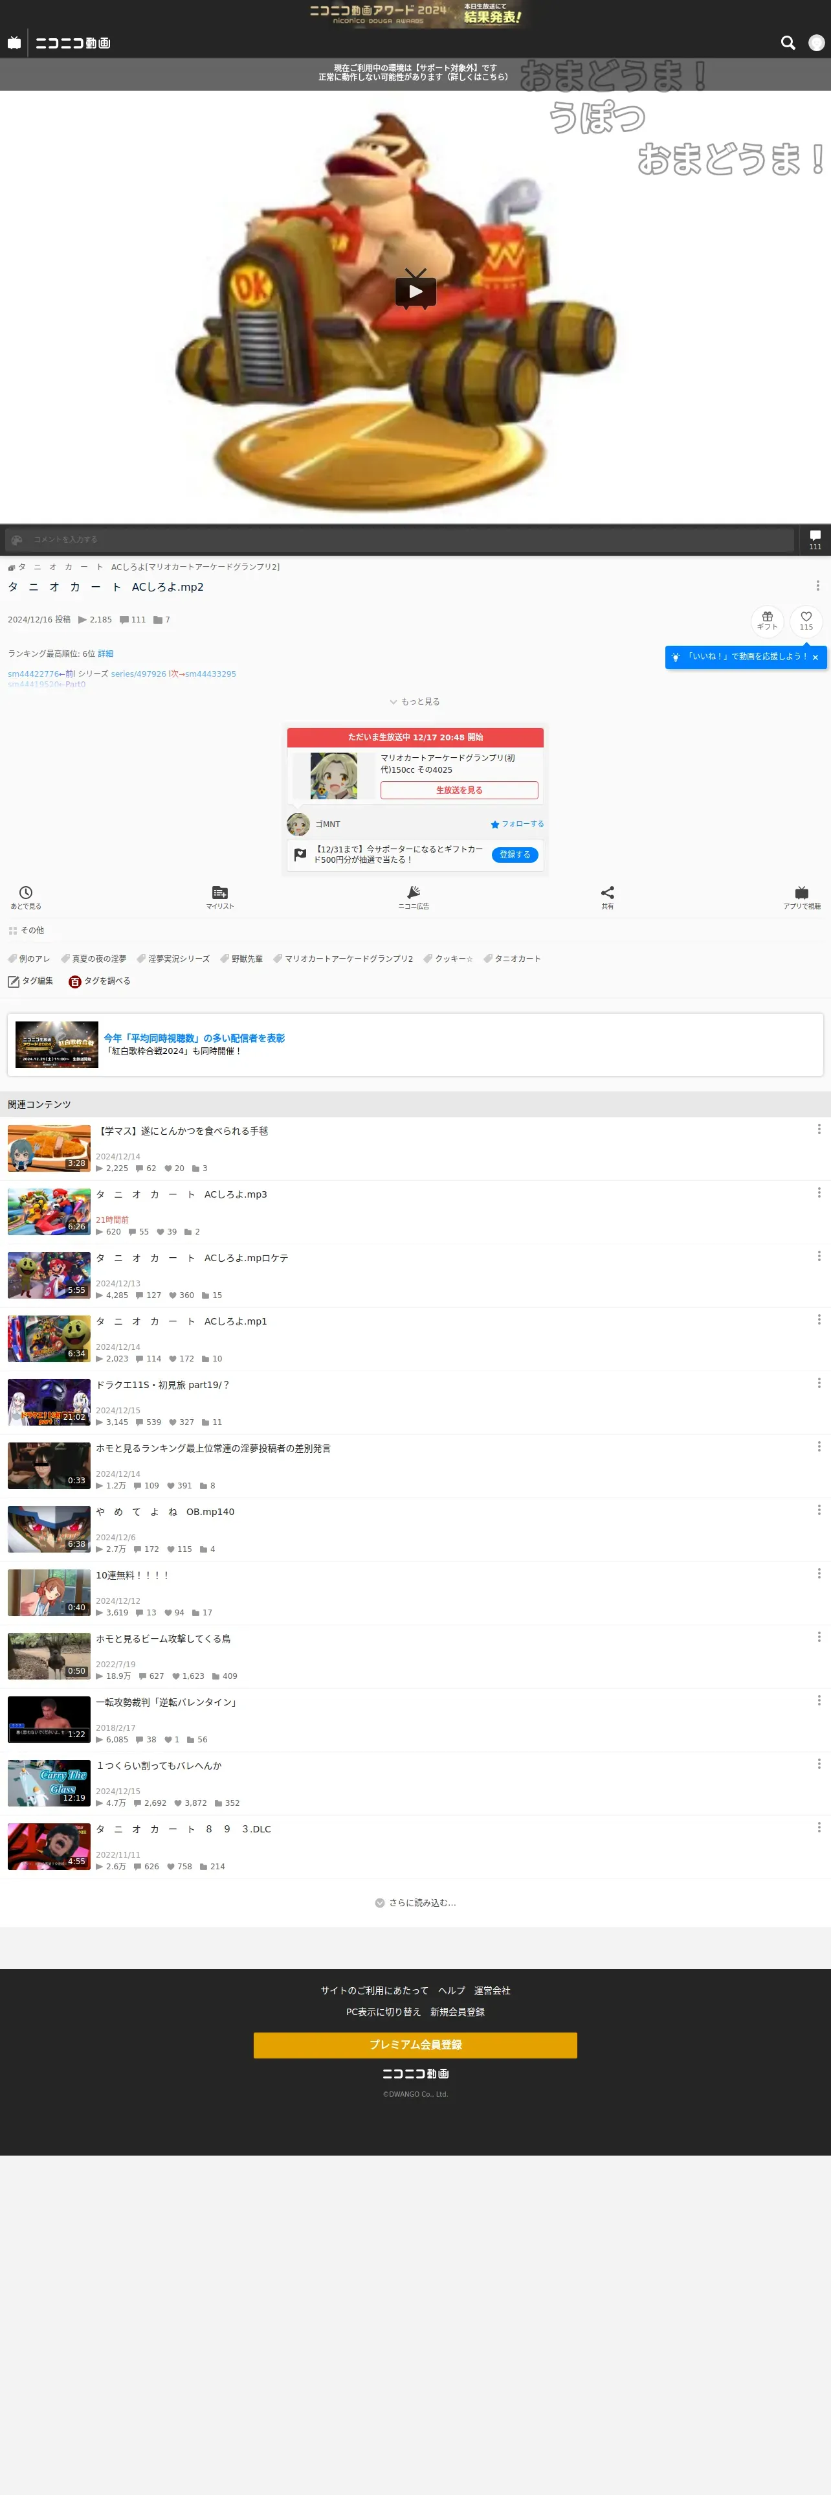Open the search magnifier icon in header

(788, 43)
